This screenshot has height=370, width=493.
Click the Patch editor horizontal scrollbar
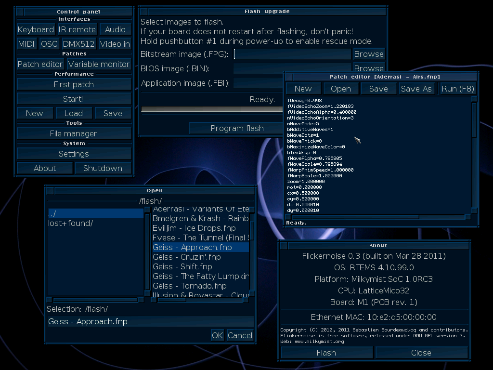click(378, 217)
